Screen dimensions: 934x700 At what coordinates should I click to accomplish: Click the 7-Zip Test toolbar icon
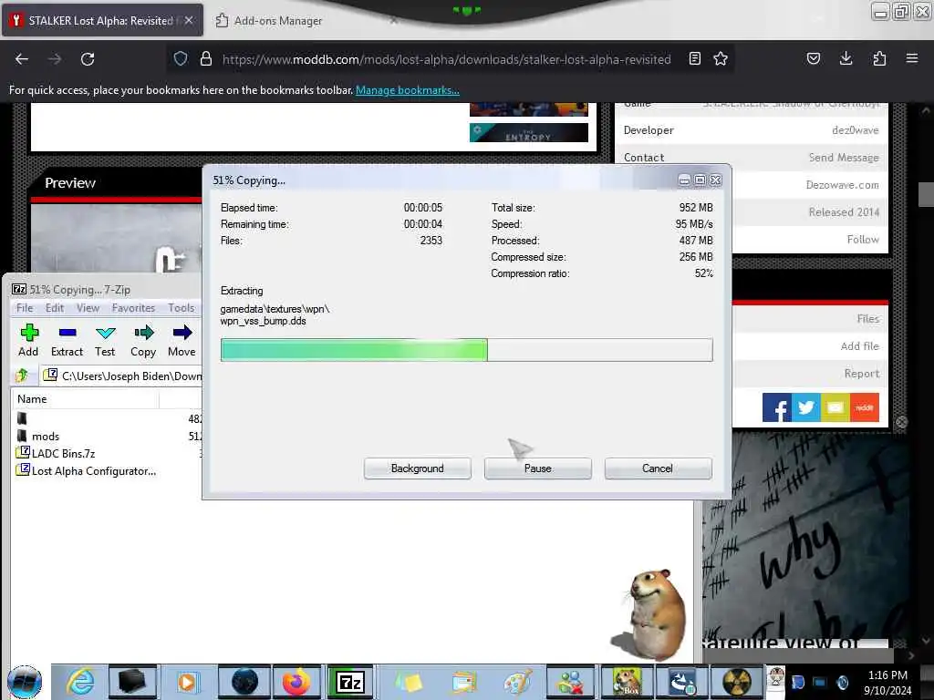105,341
